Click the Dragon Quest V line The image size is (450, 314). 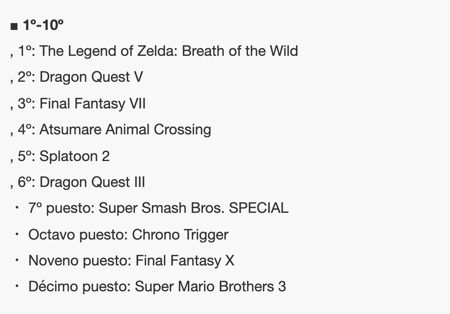pos(91,77)
